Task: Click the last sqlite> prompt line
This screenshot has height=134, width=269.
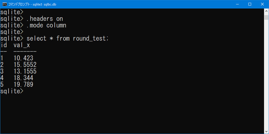Action: (x=12, y=91)
